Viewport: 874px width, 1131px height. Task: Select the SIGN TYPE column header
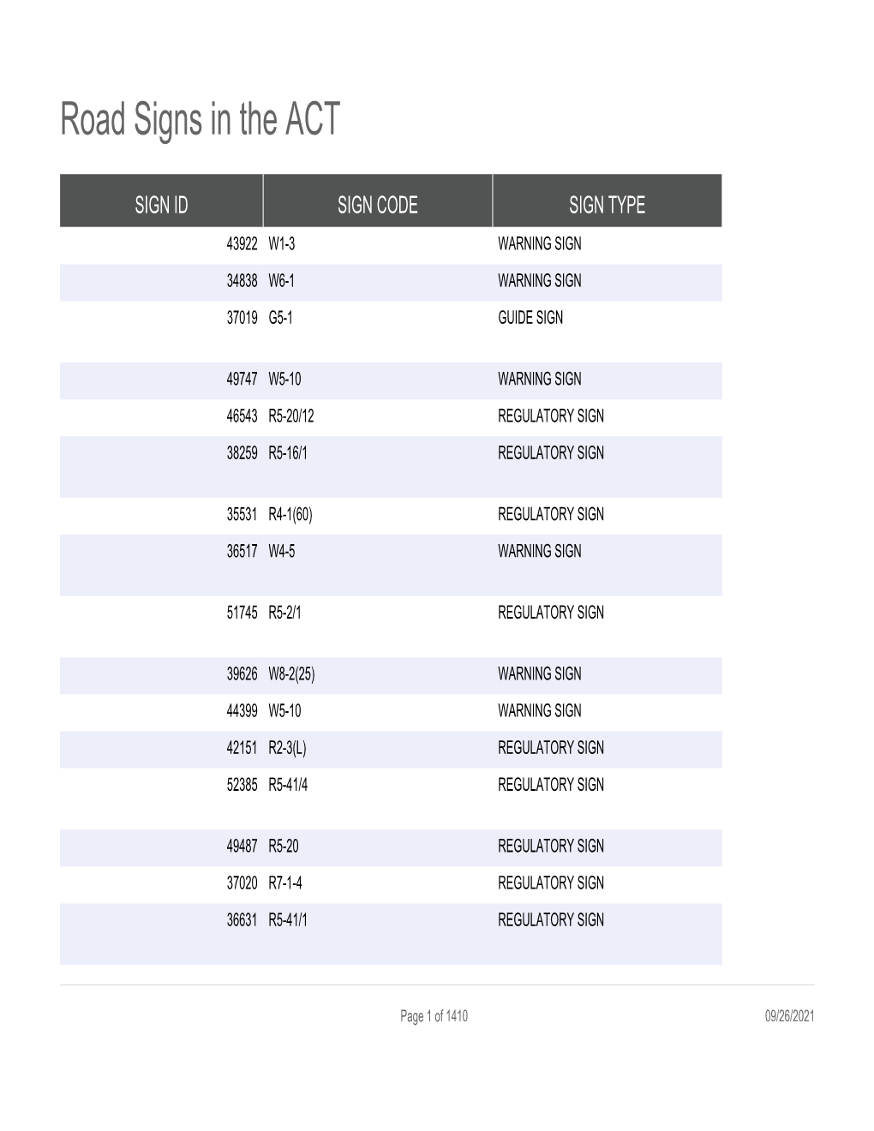tap(607, 205)
